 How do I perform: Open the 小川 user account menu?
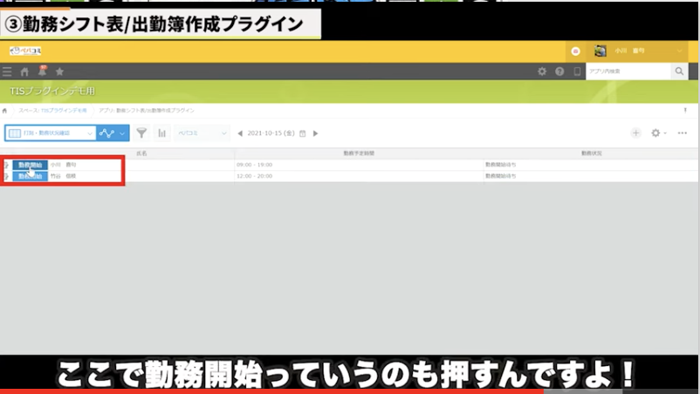637,51
